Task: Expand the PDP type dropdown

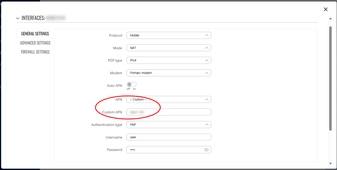Action: pyautogui.click(x=169, y=60)
